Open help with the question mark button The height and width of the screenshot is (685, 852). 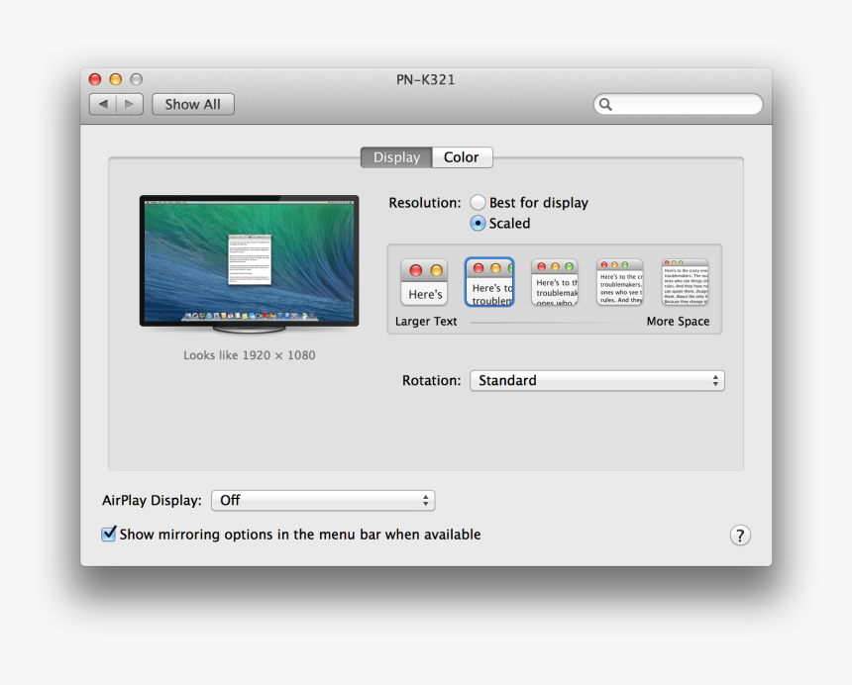[739, 536]
